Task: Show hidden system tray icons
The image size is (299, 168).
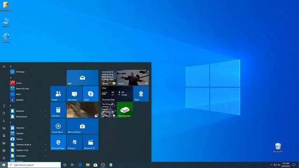Action: 271,165
